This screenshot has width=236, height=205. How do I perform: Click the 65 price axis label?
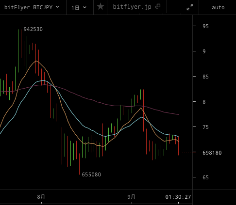click(x=205, y=177)
